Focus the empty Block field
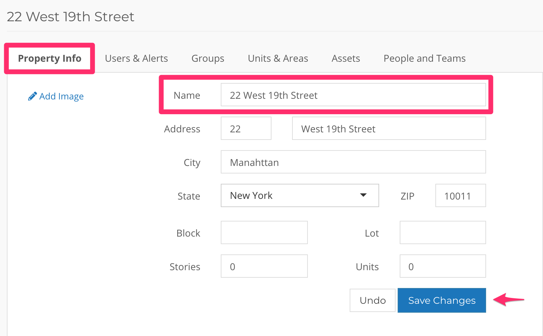The height and width of the screenshot is (336, 543). click(x=264, y=232)
